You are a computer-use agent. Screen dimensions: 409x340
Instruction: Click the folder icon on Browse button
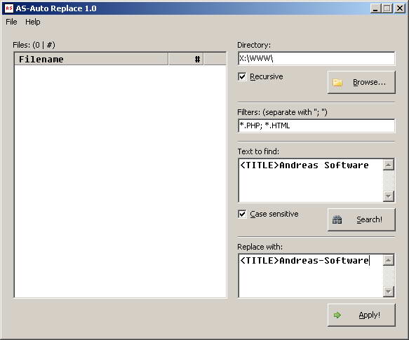pos(337,83)
